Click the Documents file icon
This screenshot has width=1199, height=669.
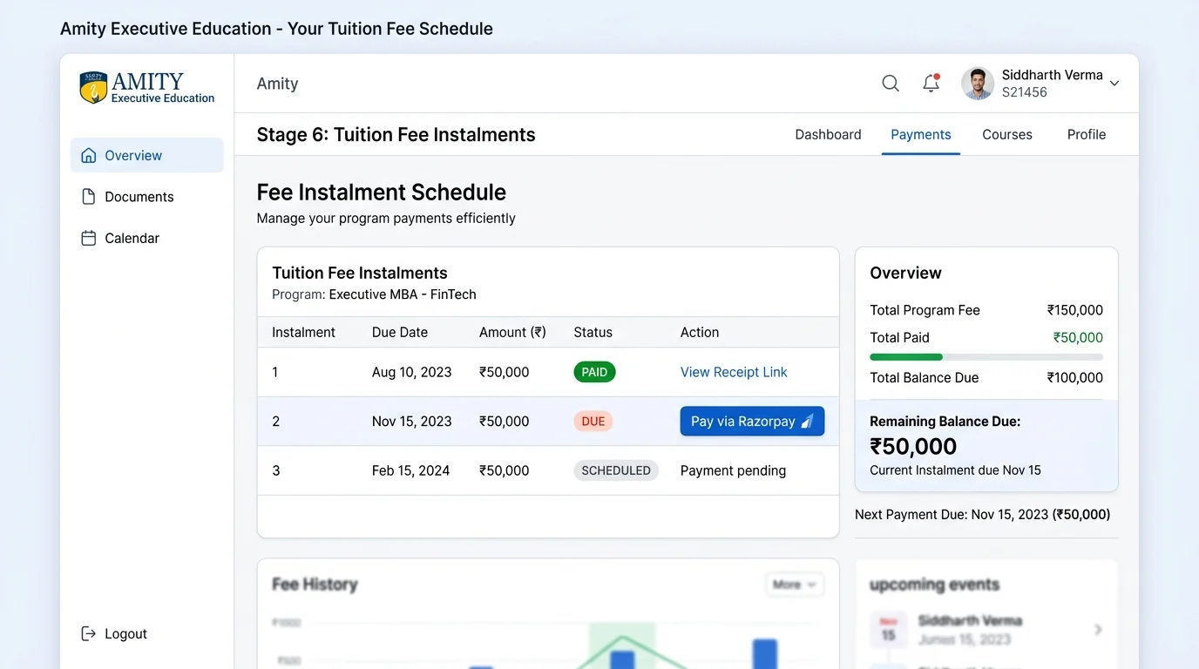pyautogui.click(x=88, y=197)
